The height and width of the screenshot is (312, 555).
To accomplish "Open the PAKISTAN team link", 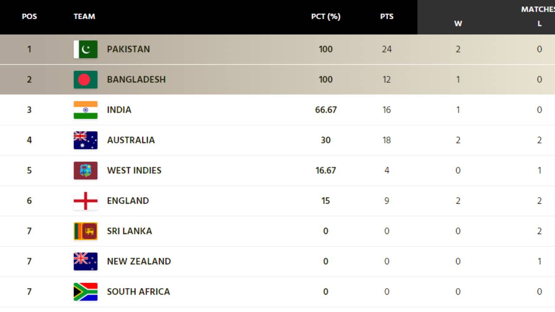I will [128, 49].
